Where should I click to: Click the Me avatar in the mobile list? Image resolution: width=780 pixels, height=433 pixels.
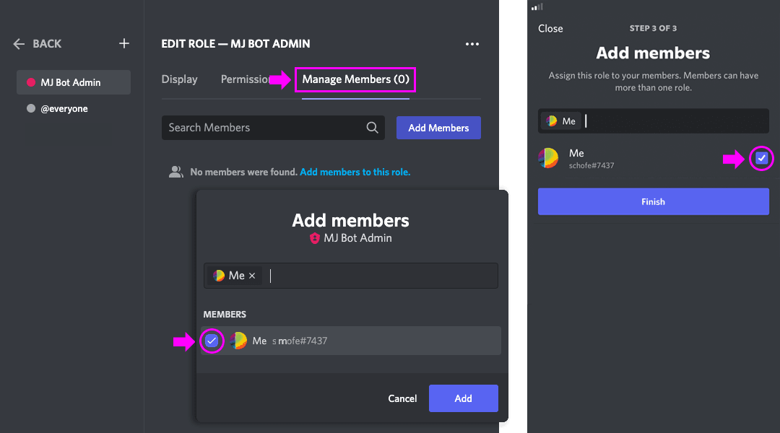[549, 158]
